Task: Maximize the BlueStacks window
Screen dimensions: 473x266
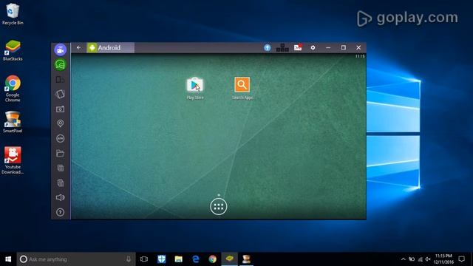Action: (x=343, y=47)
